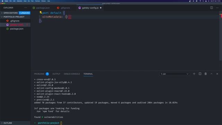Click the Wi-Fi icon in the menu bar

[200, 1]
